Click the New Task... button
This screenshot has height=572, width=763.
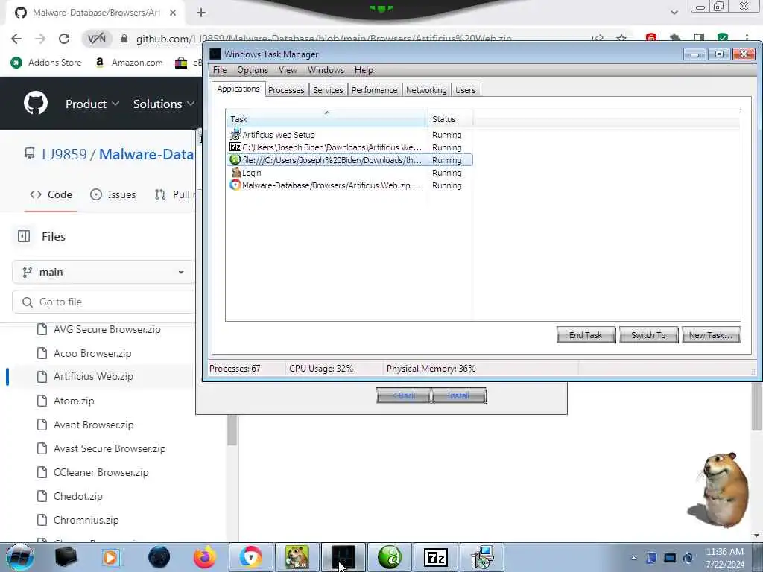pos(711,335)
